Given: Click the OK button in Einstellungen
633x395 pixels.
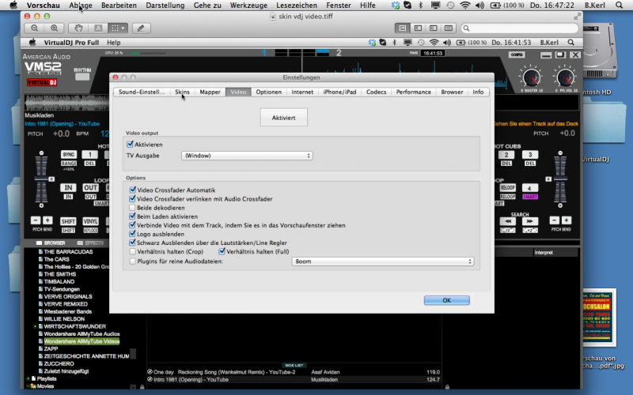Looking at the screenshot, I should [x=446, y=300].
